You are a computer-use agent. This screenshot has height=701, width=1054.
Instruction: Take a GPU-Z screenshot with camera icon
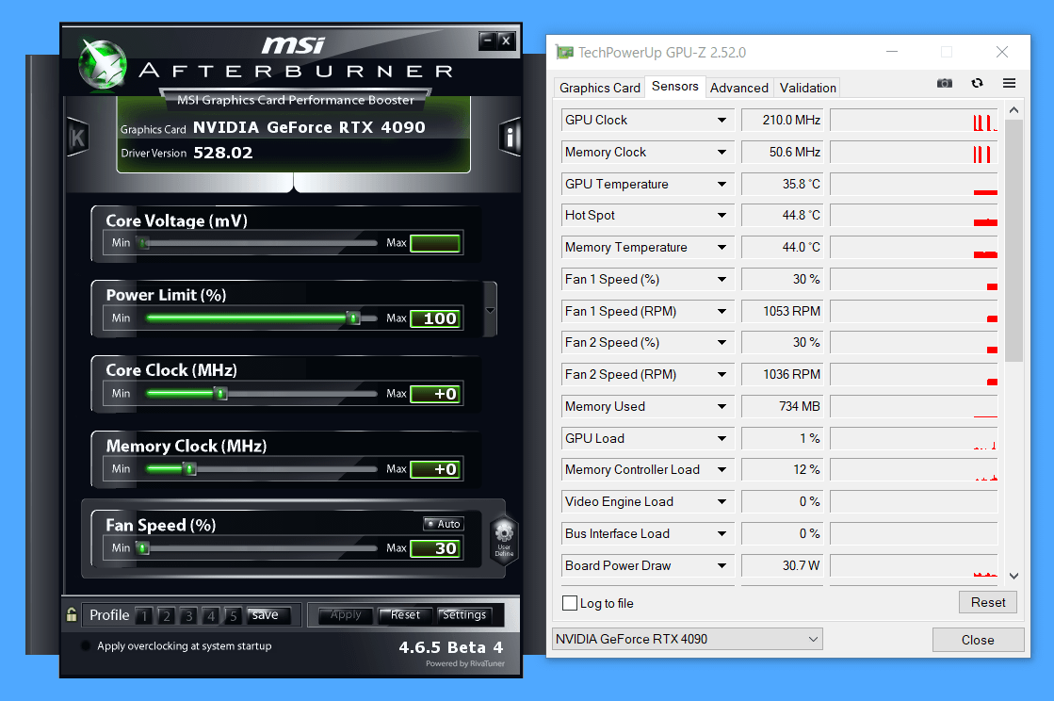945,83
